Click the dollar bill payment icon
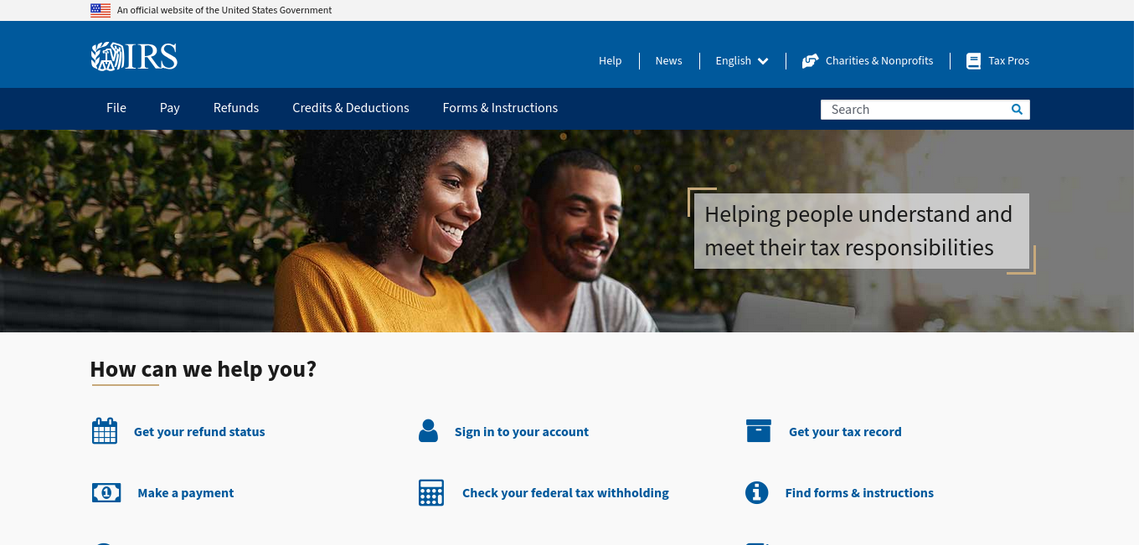 [106, 492]
